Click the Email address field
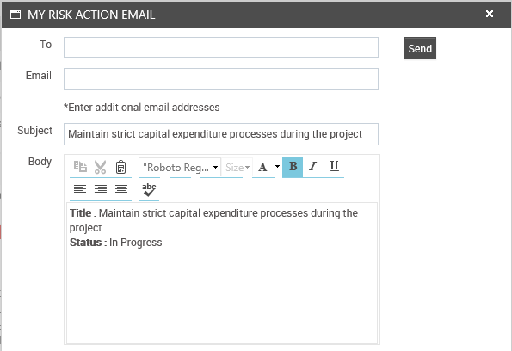This screenshot has height=351, width=512. (221, 79)
